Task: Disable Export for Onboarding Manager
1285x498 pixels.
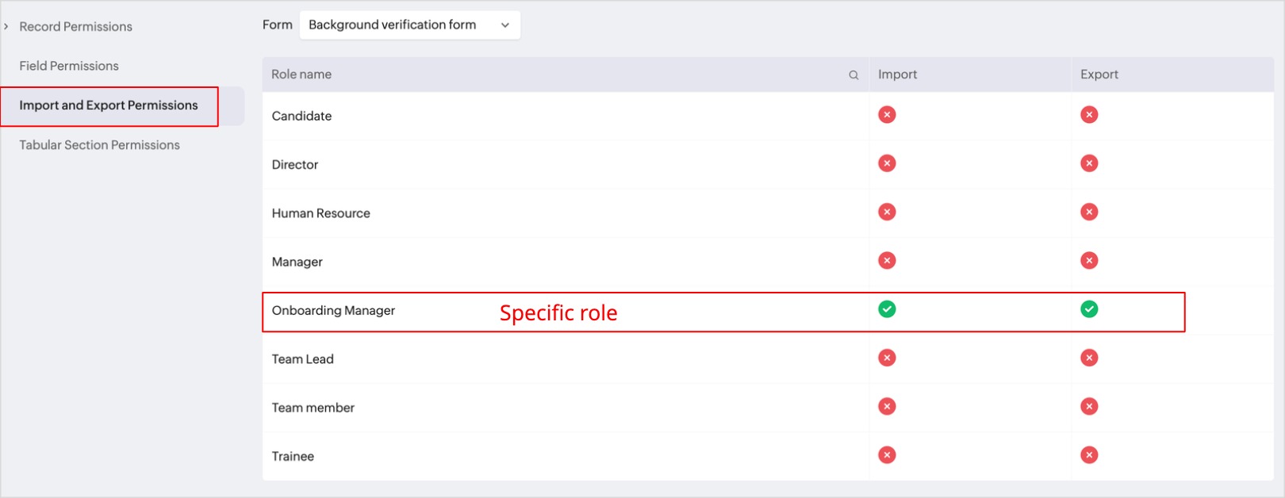Action: click(x=1089, y=309)
